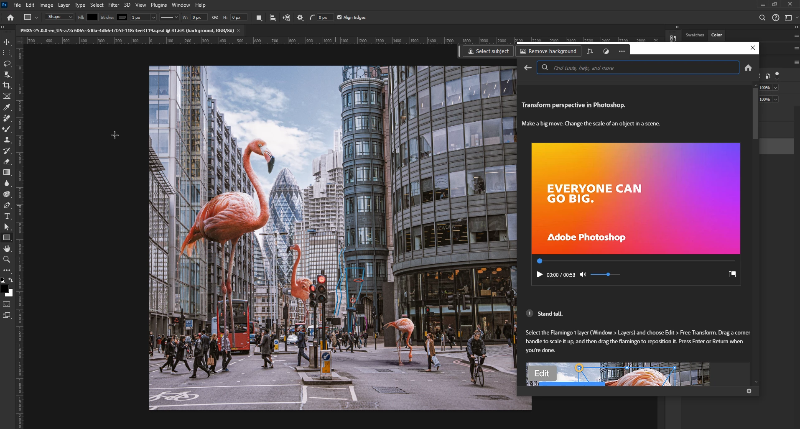Toggle the Align Edges checkbox
800x429 pixels.
[x=339, y=18]
